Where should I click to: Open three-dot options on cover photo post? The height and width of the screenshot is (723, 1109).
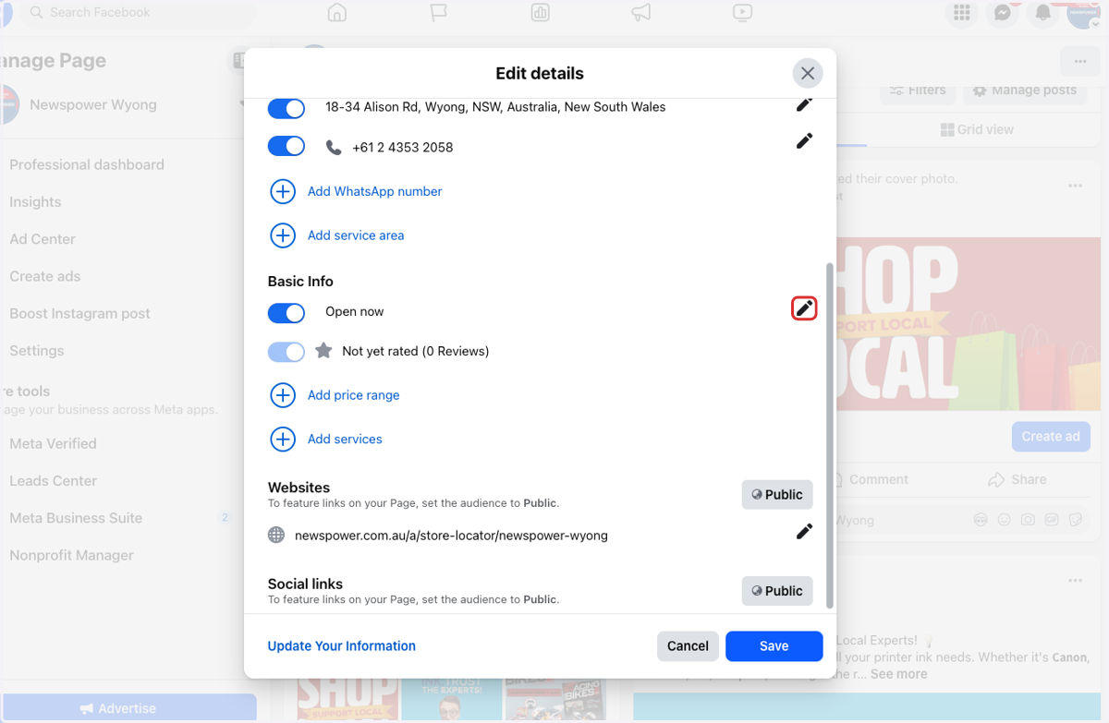pyautogui.click(x=1075, y=186)
